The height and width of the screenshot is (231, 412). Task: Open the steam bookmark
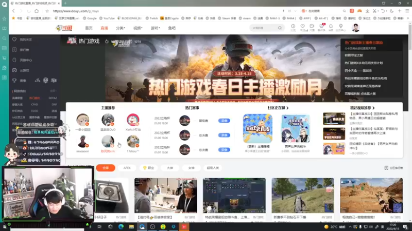coord(245,18)
